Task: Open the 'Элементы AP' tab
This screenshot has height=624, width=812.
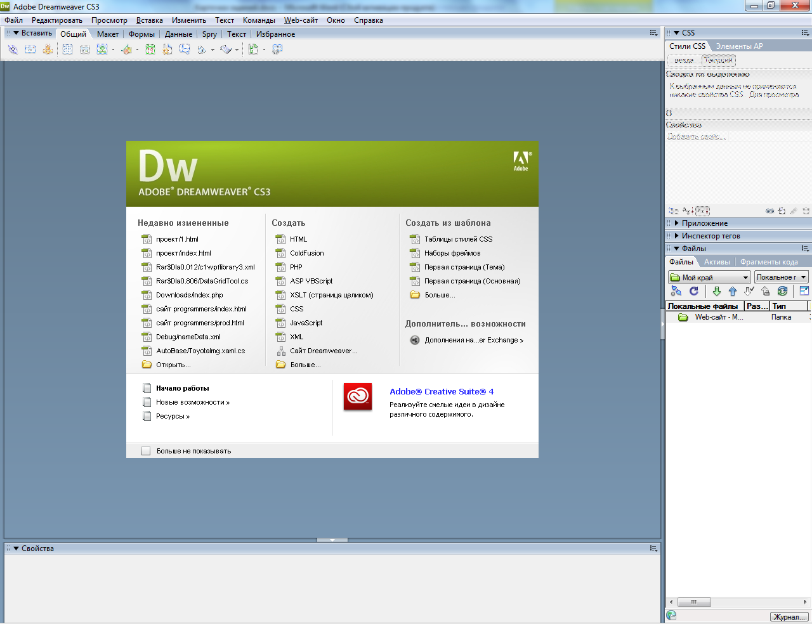Action: (x=740, y=46)
